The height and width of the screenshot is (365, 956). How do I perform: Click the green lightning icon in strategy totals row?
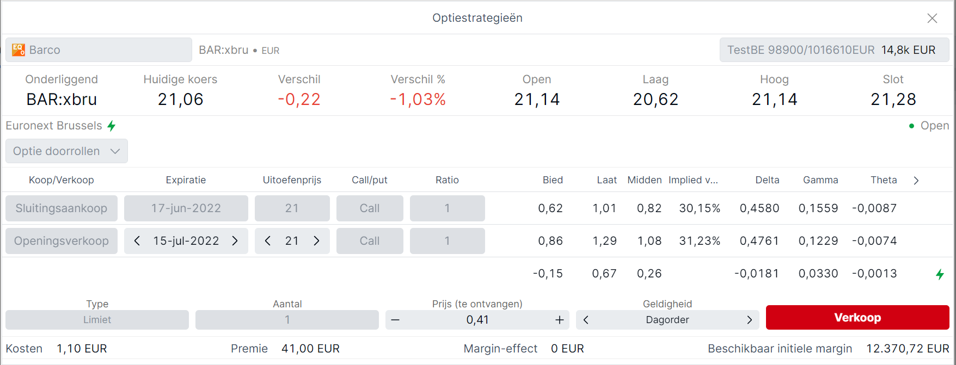[940, 274]
